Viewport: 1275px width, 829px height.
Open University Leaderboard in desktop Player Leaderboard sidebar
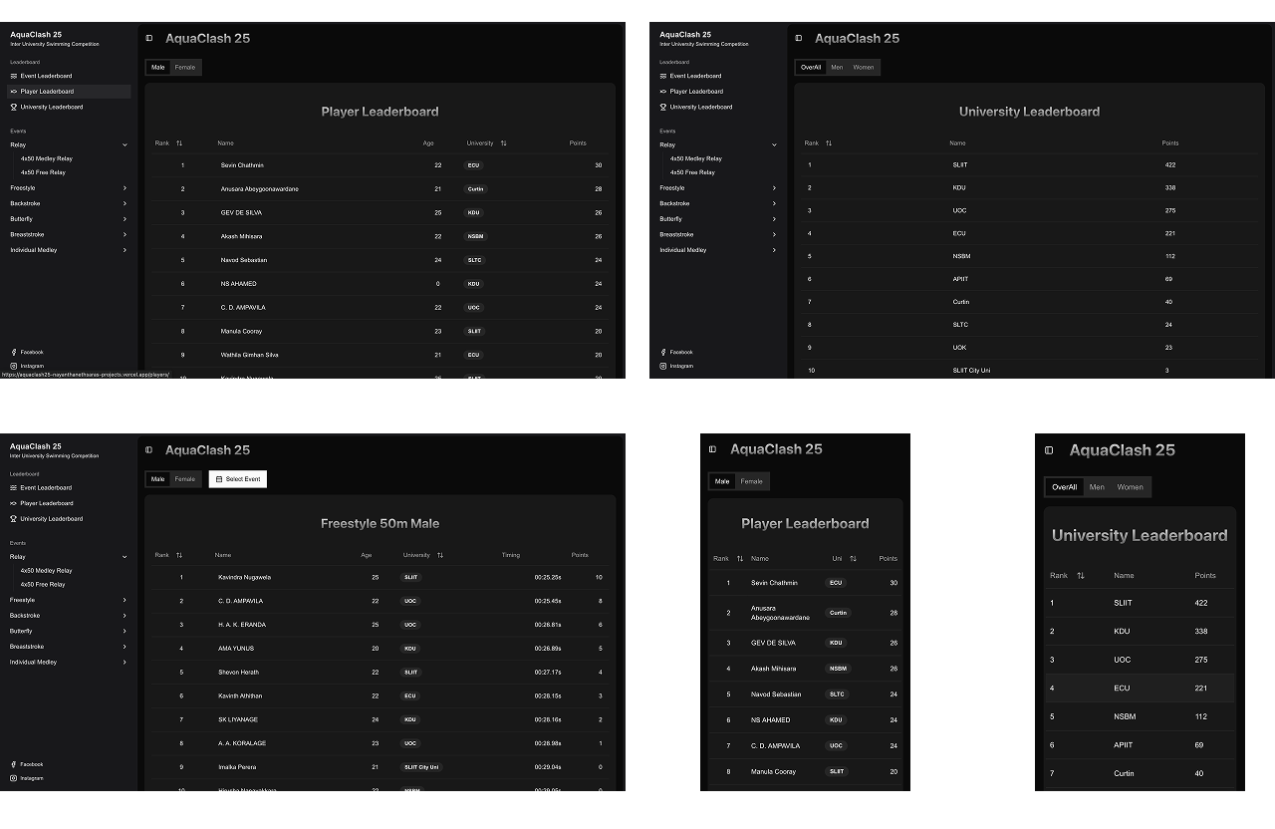click(x=69, y=107)
